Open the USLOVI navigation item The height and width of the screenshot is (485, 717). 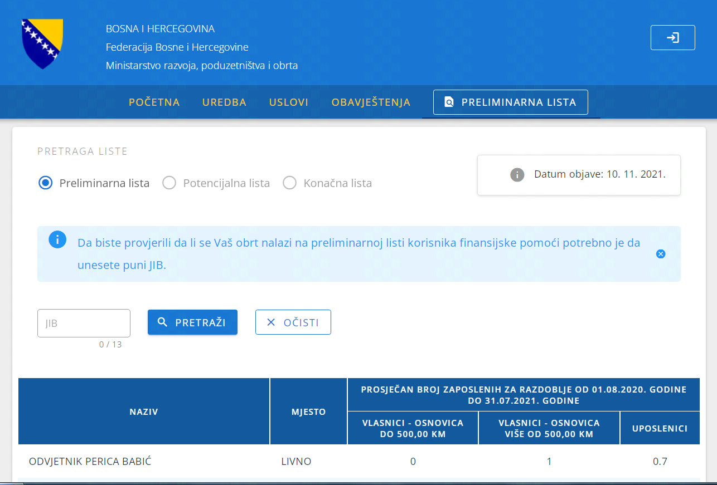coord(289,102)
